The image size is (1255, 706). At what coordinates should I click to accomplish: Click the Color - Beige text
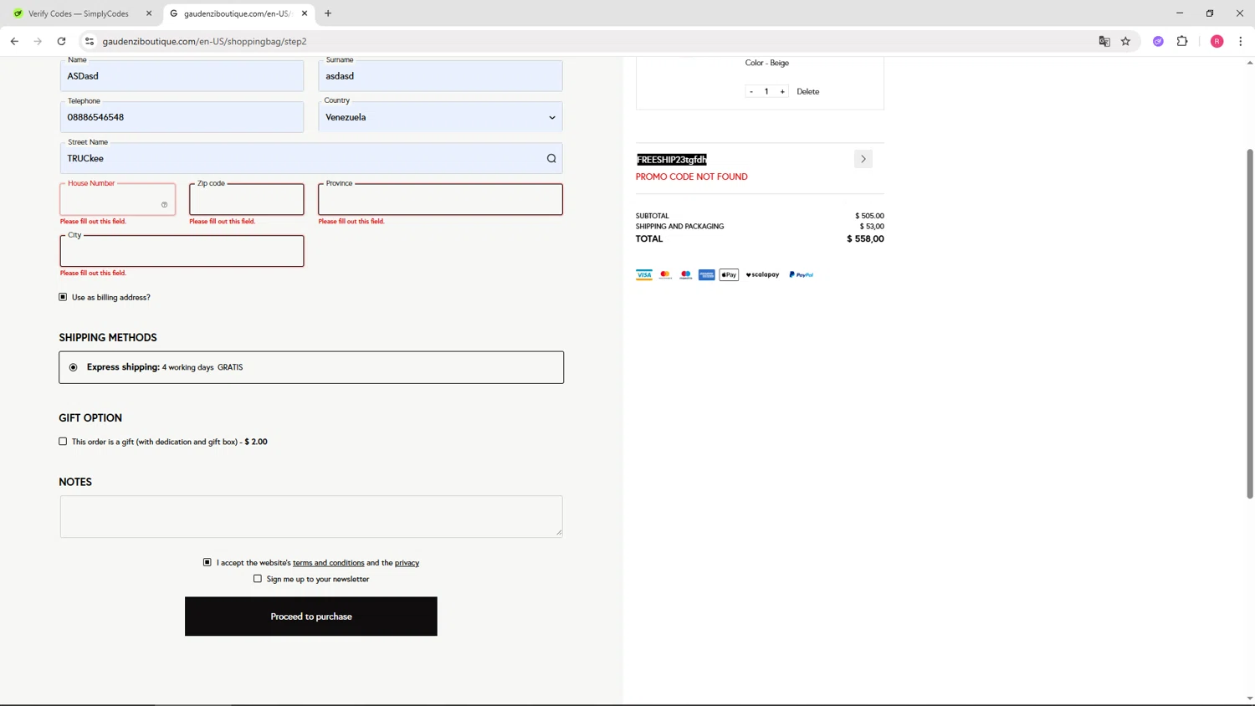point(767,63)
